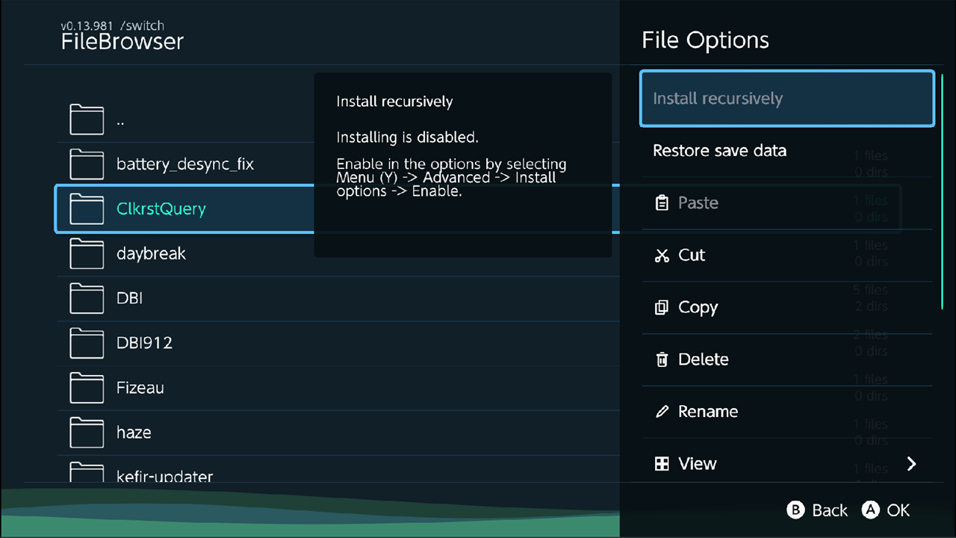
Task: Choose Cut from File Options
Action: point(787,256)
